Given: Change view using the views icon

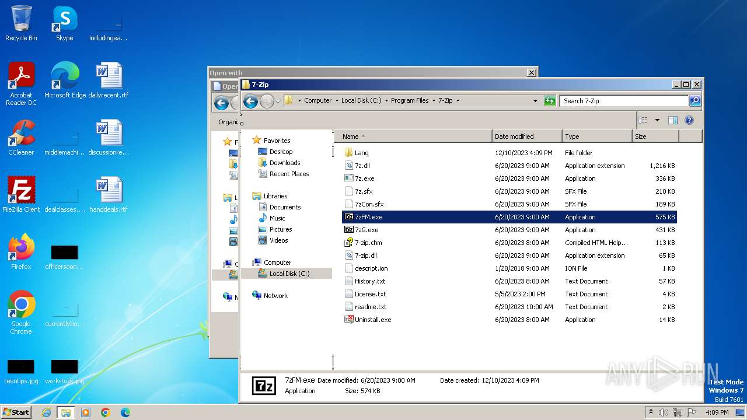Looking at the screenshot, I should [643, 120].
